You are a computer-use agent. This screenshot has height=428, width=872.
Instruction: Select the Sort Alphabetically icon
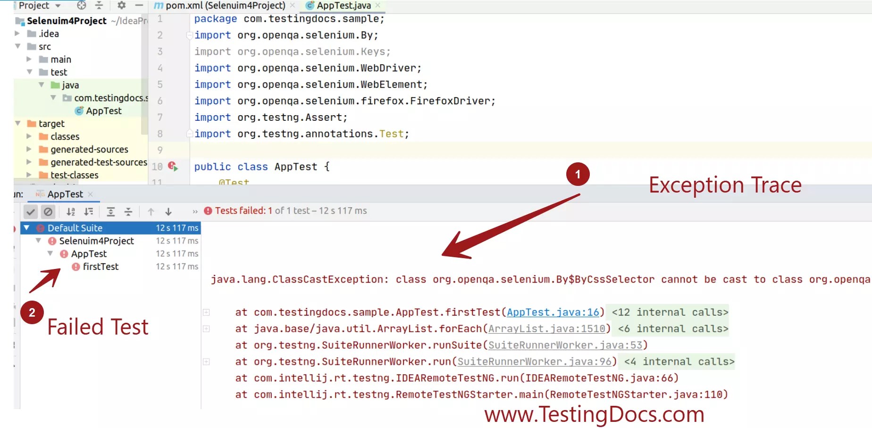[x=71, y=211]
